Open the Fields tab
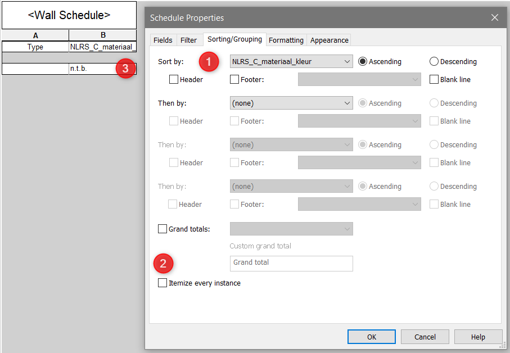The image size is (510, 353). (x=163, y=40)
